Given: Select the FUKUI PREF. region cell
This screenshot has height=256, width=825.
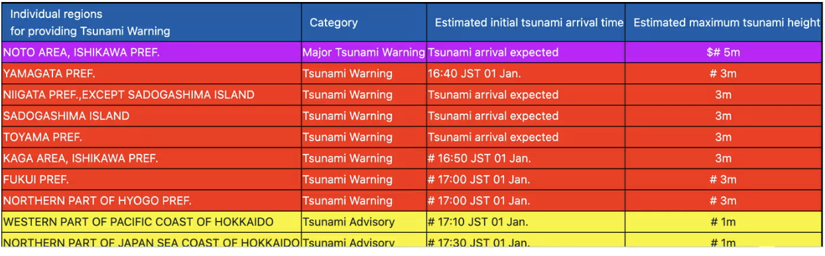Looking at the screenshot, I should tap(152, 180).
